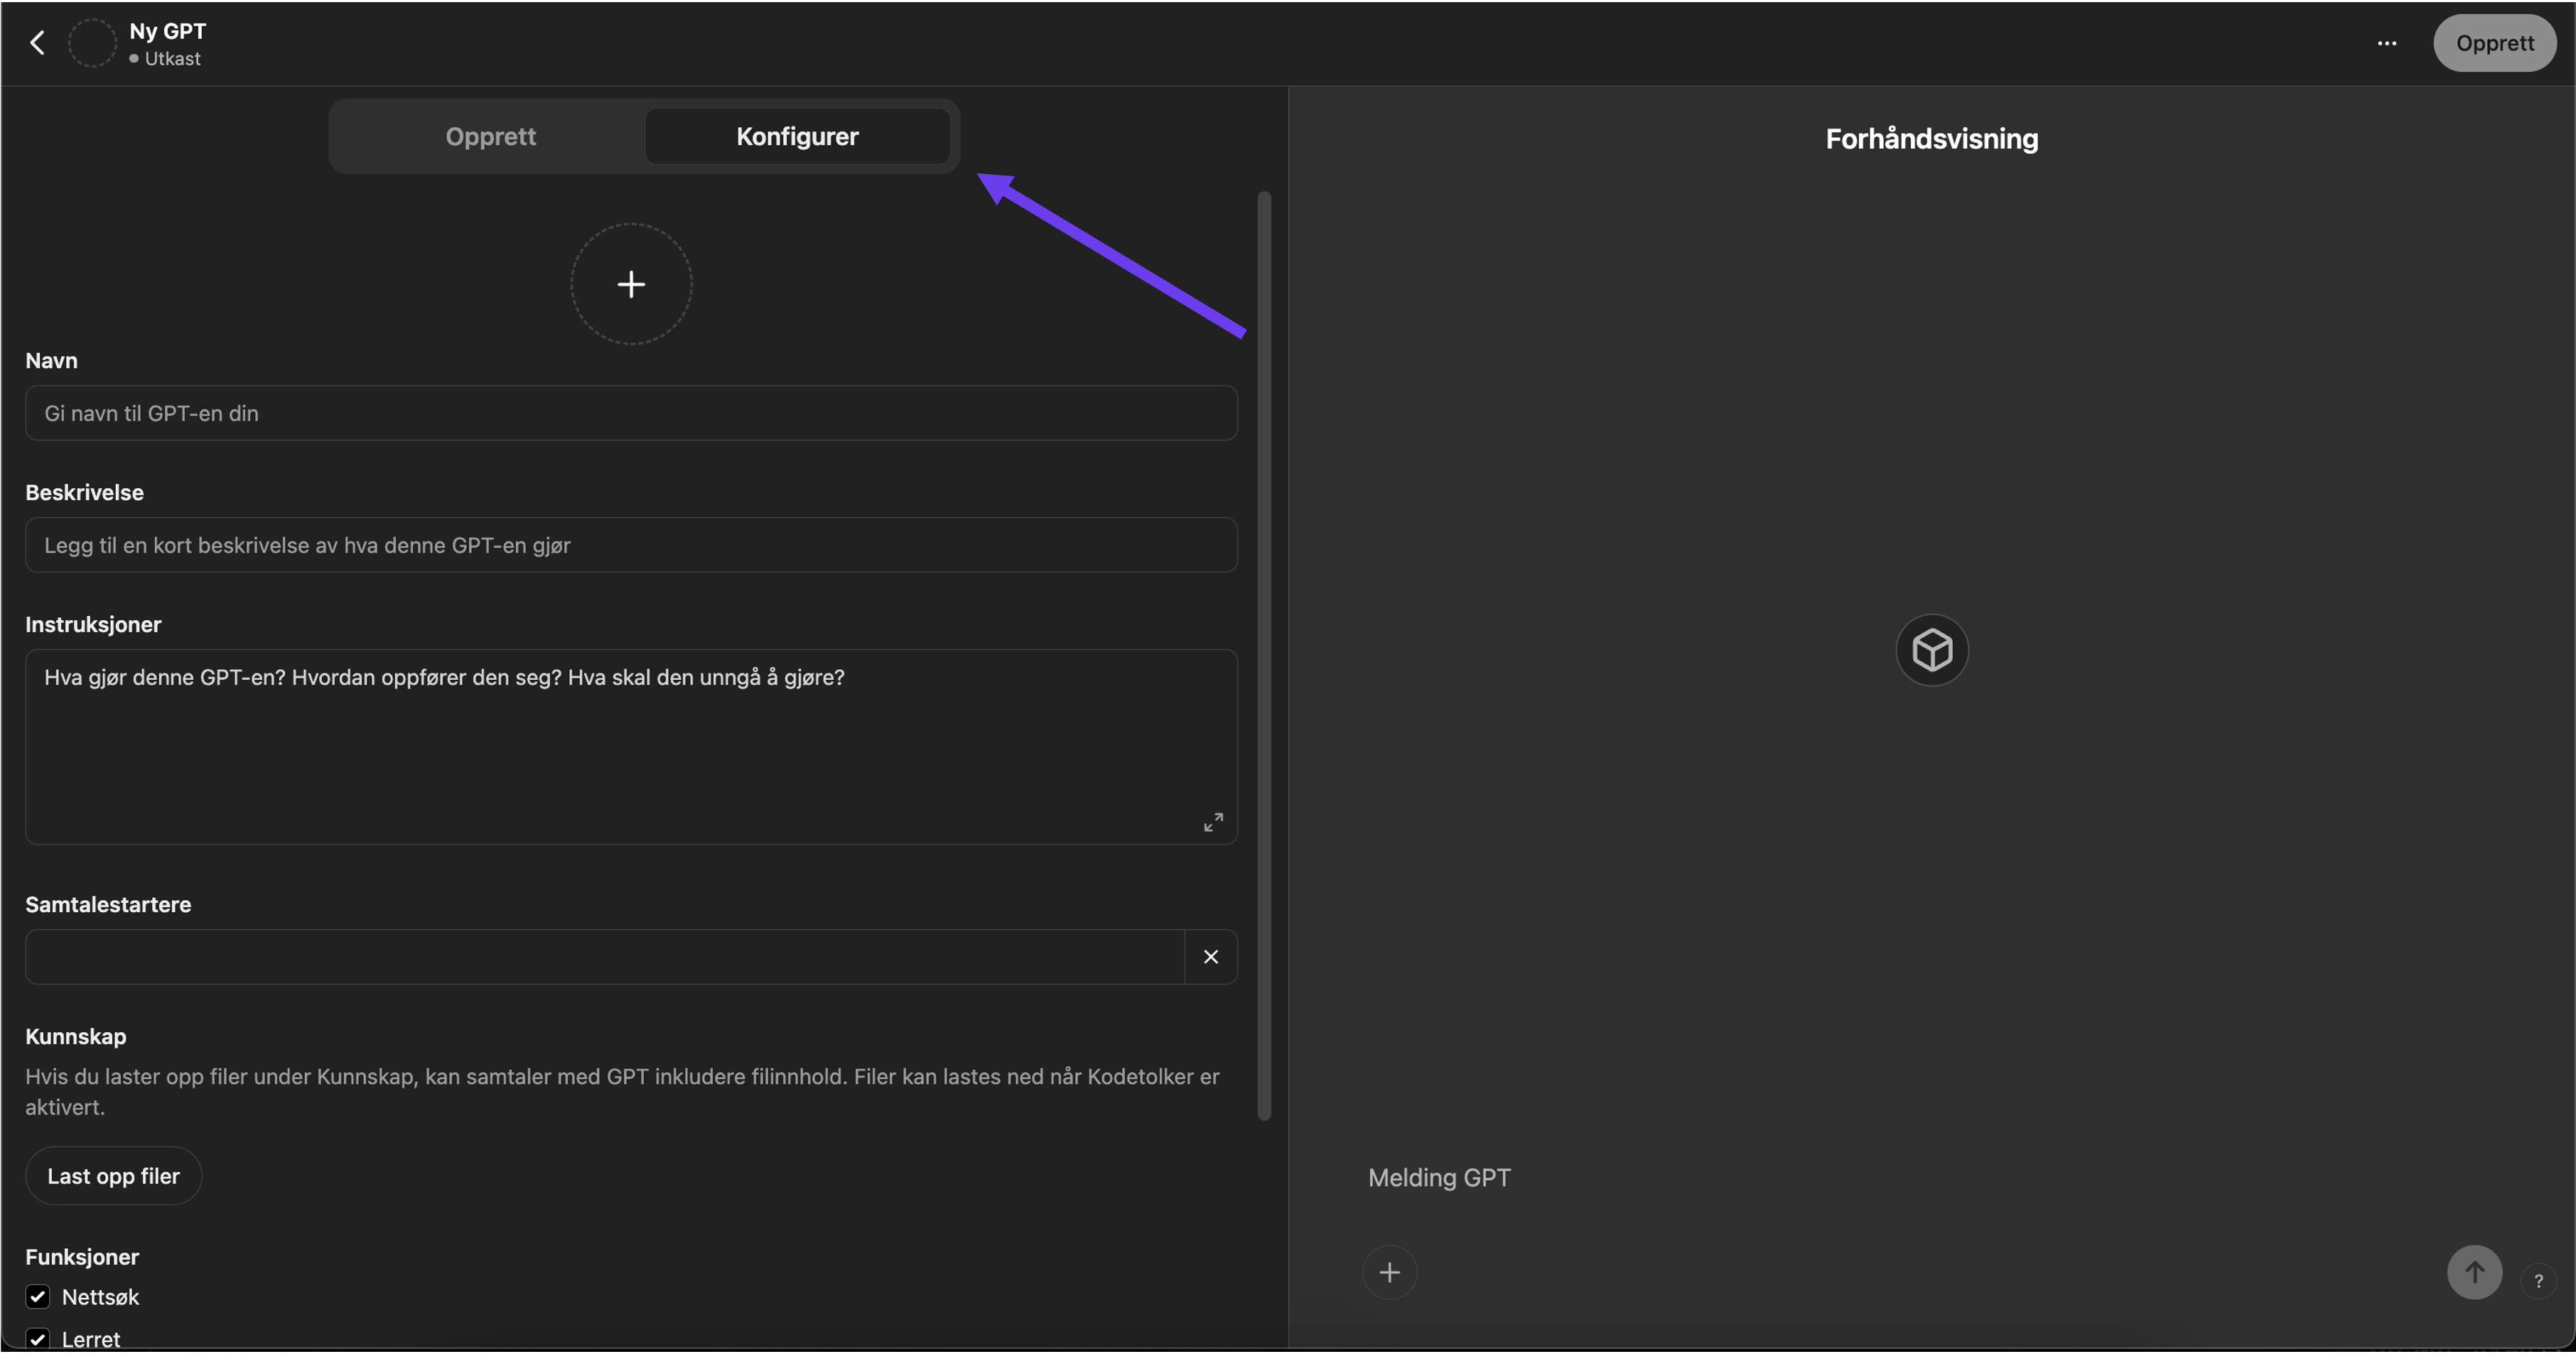Focus the Navn input field
2576x1354 pixels.
(x=631, y=413)
